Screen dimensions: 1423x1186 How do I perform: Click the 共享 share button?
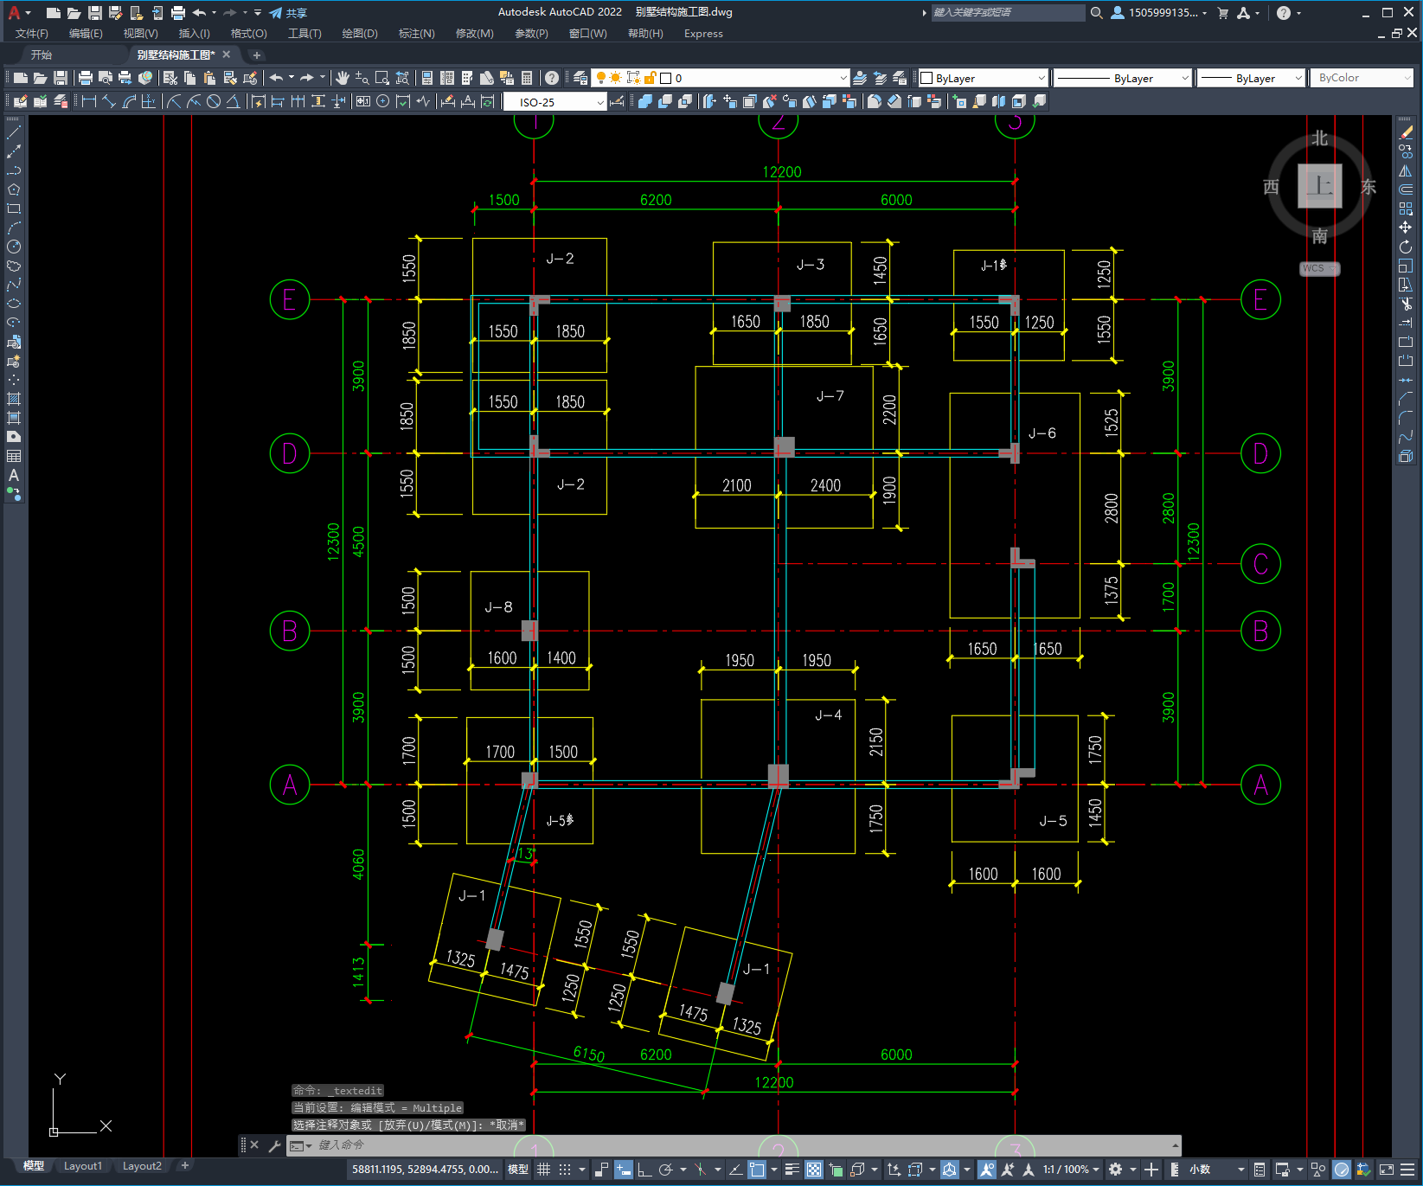point(288,13)
